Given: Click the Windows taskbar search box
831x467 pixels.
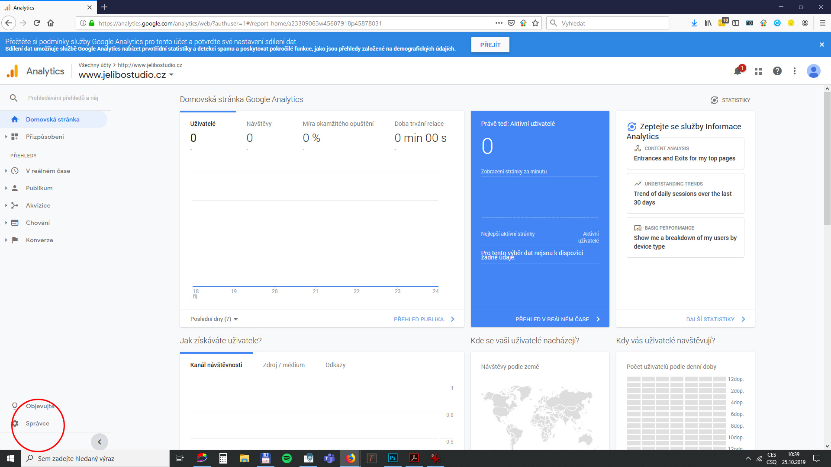Looking at the screenshot, I should [95, 458].
